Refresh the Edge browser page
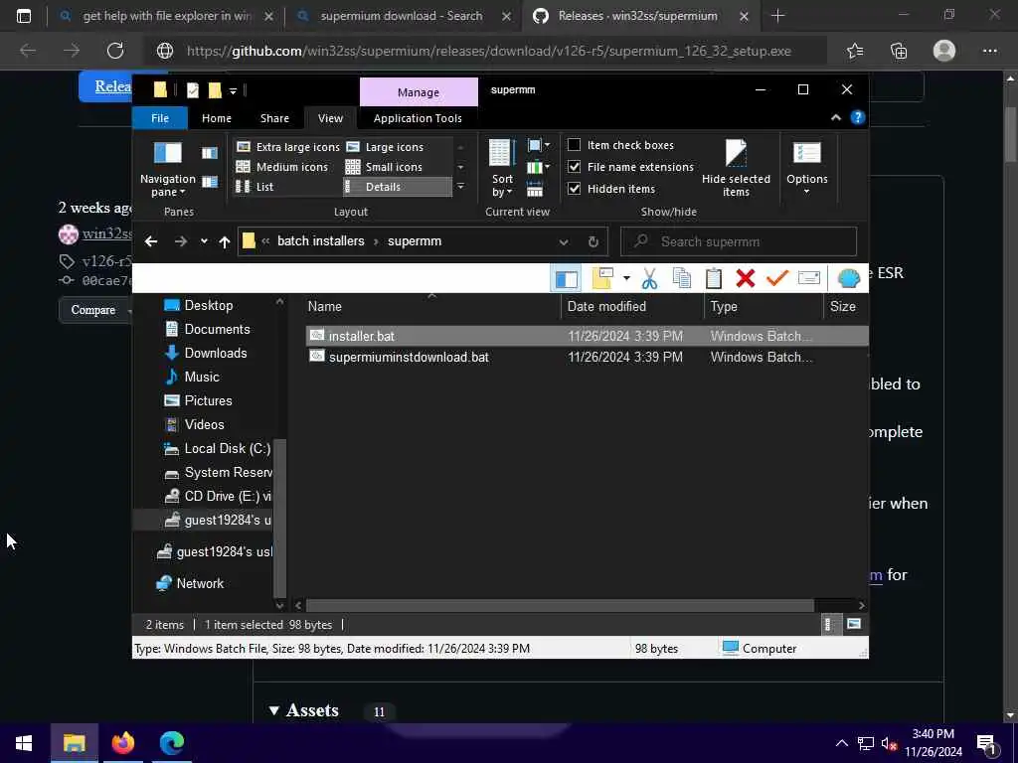 click(115, 51)
